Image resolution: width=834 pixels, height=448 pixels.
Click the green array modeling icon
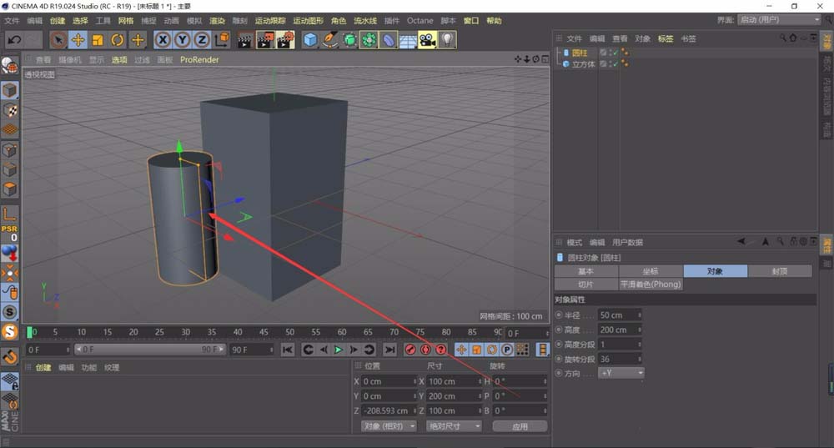pyautogui.click(x=369, y=40)
